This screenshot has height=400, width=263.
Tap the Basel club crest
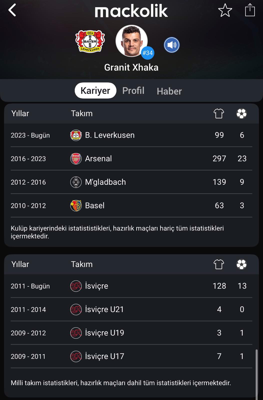point(76,206)
